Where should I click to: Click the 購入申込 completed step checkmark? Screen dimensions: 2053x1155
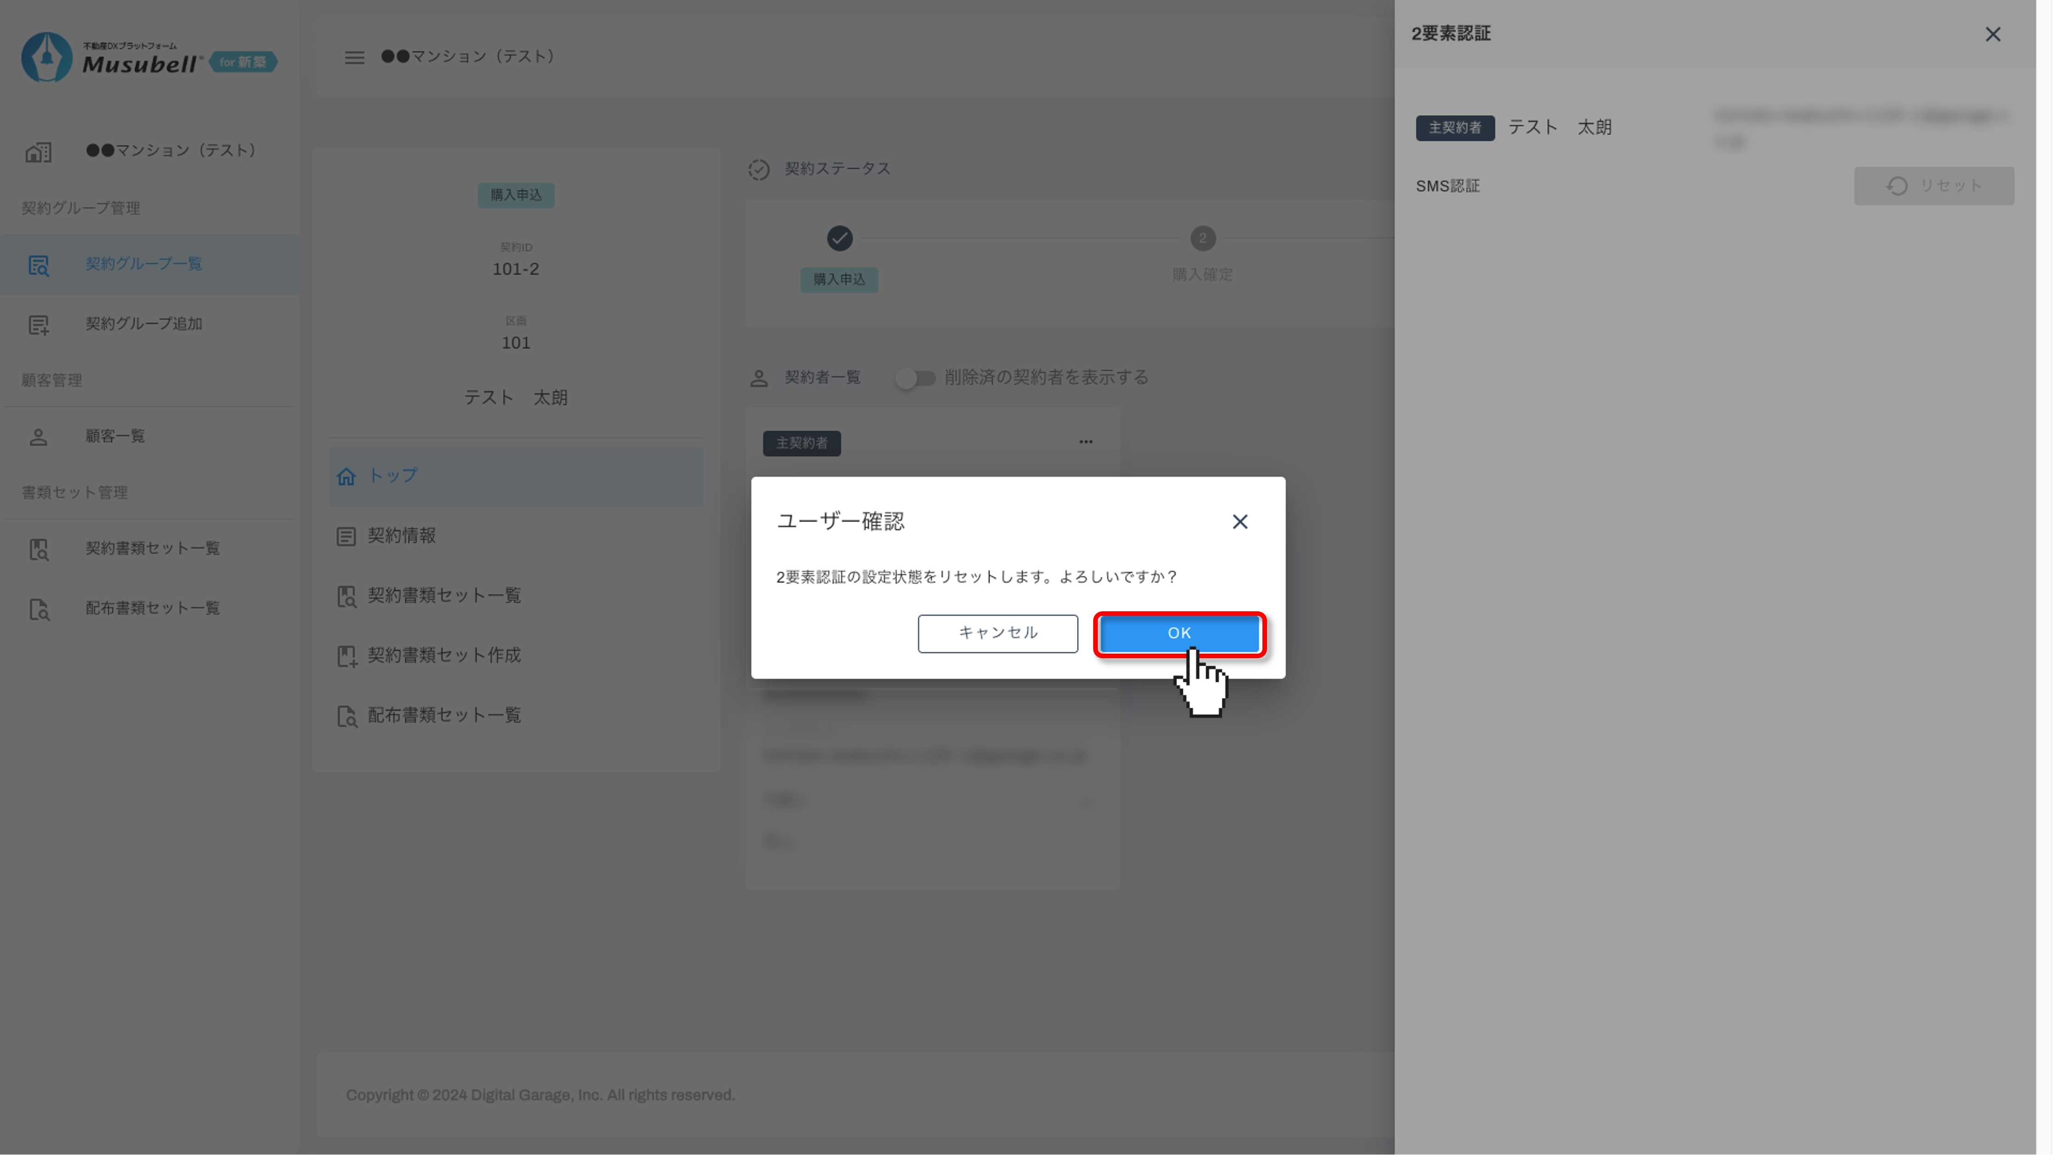pyautogui.click(x=839, y=238)
